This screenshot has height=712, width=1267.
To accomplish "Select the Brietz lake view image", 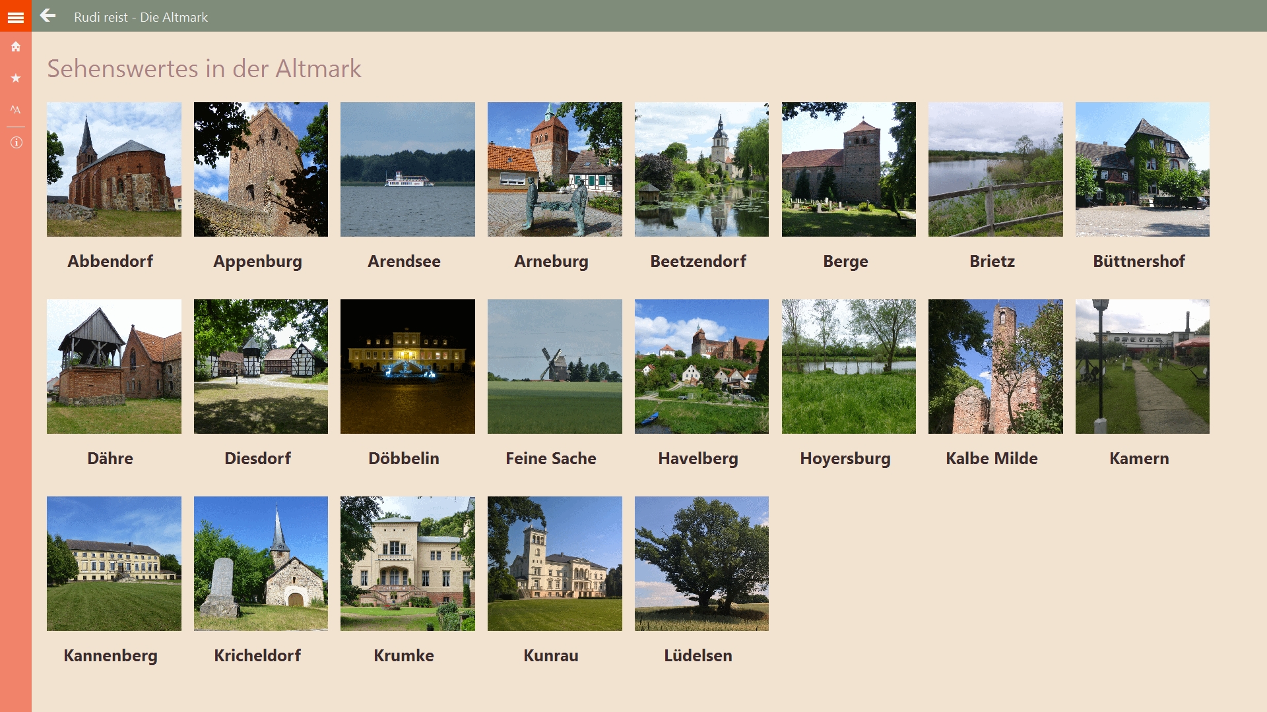I will [995, 169].
